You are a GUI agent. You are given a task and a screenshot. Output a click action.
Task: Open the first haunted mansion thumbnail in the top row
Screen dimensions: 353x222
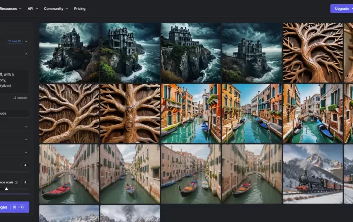[69, 52]
